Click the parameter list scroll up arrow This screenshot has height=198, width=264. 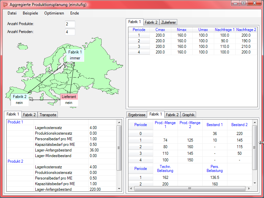point(119,122)
